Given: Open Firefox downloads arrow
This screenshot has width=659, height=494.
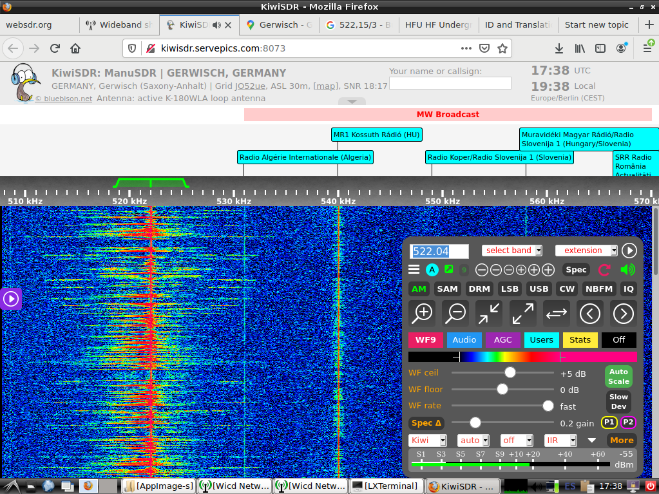Looking at the screenshot, I should click(559, 48).
